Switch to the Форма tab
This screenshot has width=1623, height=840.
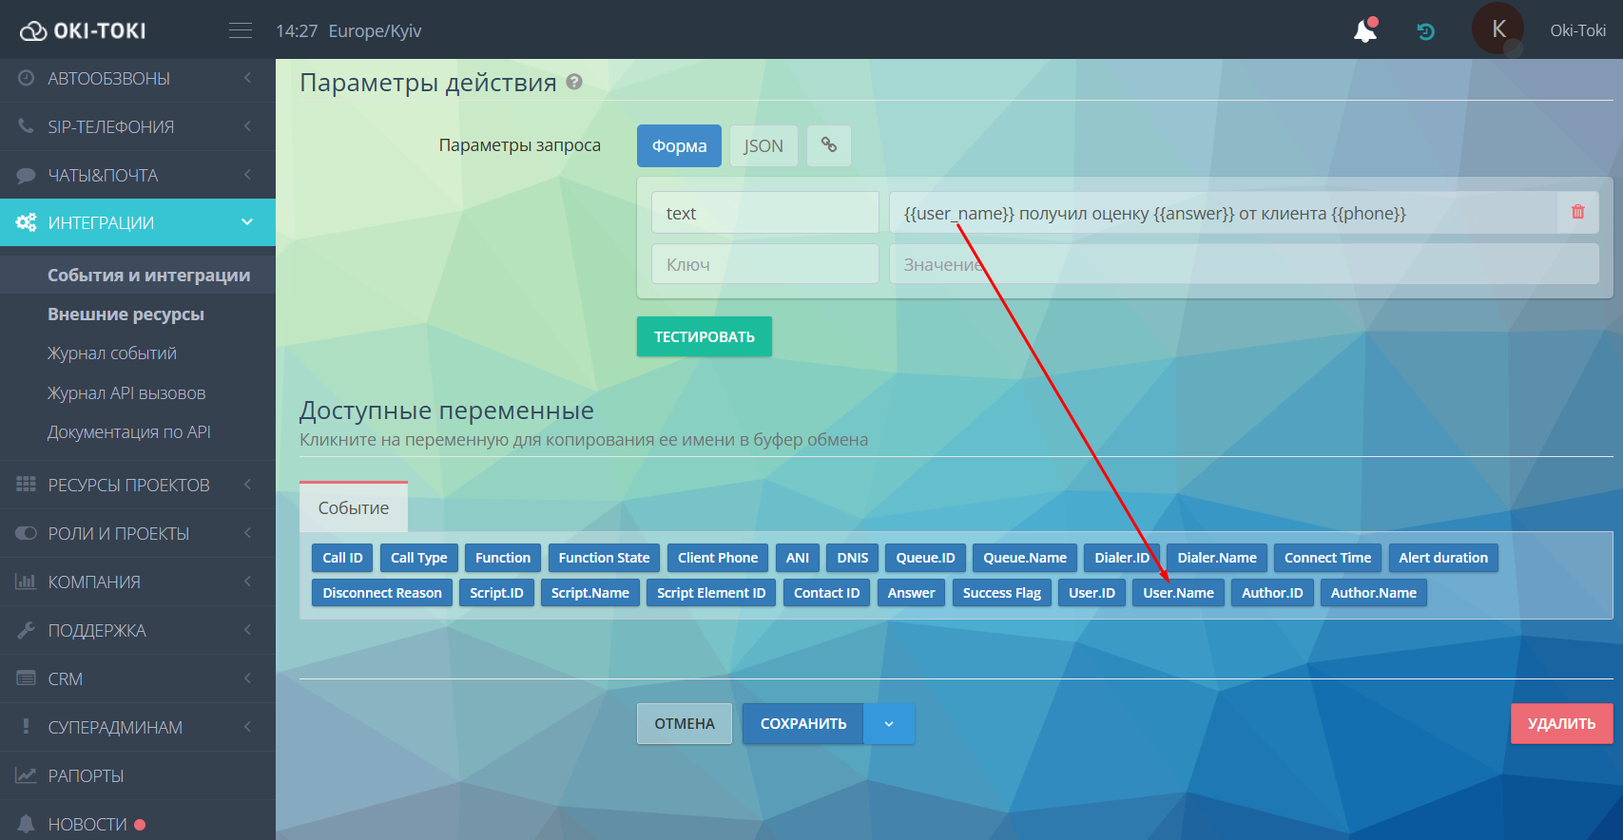point(679,145)
